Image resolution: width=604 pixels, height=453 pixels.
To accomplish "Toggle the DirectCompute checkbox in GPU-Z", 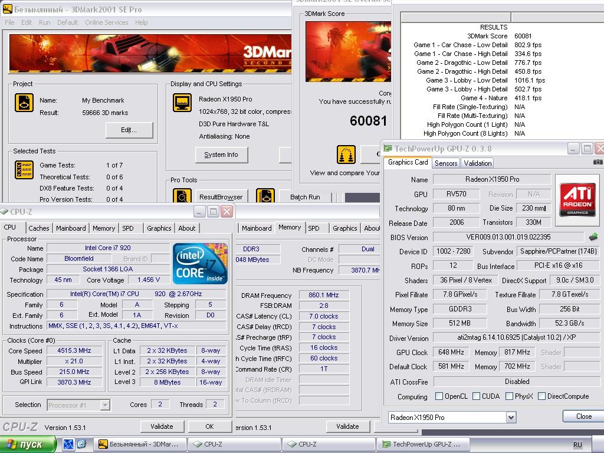I will [541, 396].
